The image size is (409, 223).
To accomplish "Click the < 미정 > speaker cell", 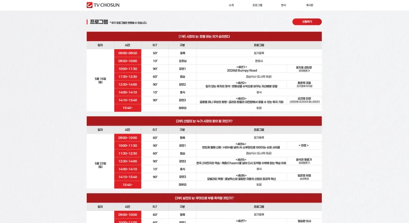I will click(x=304, y=145).
